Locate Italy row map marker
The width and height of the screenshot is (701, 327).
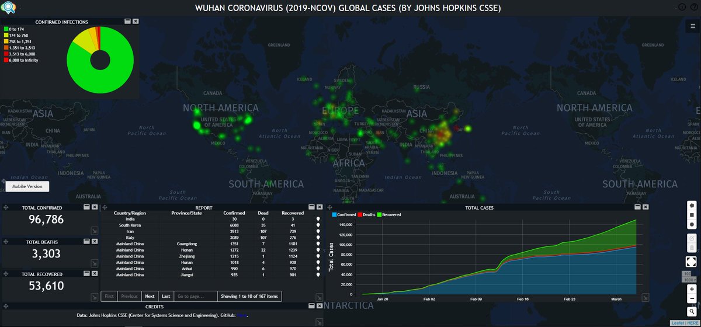(318, 238)
